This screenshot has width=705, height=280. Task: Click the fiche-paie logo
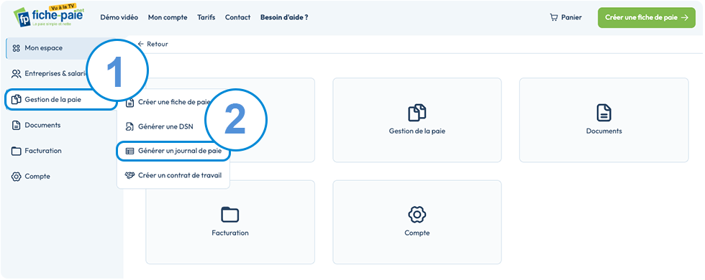[x=49, y=17]
